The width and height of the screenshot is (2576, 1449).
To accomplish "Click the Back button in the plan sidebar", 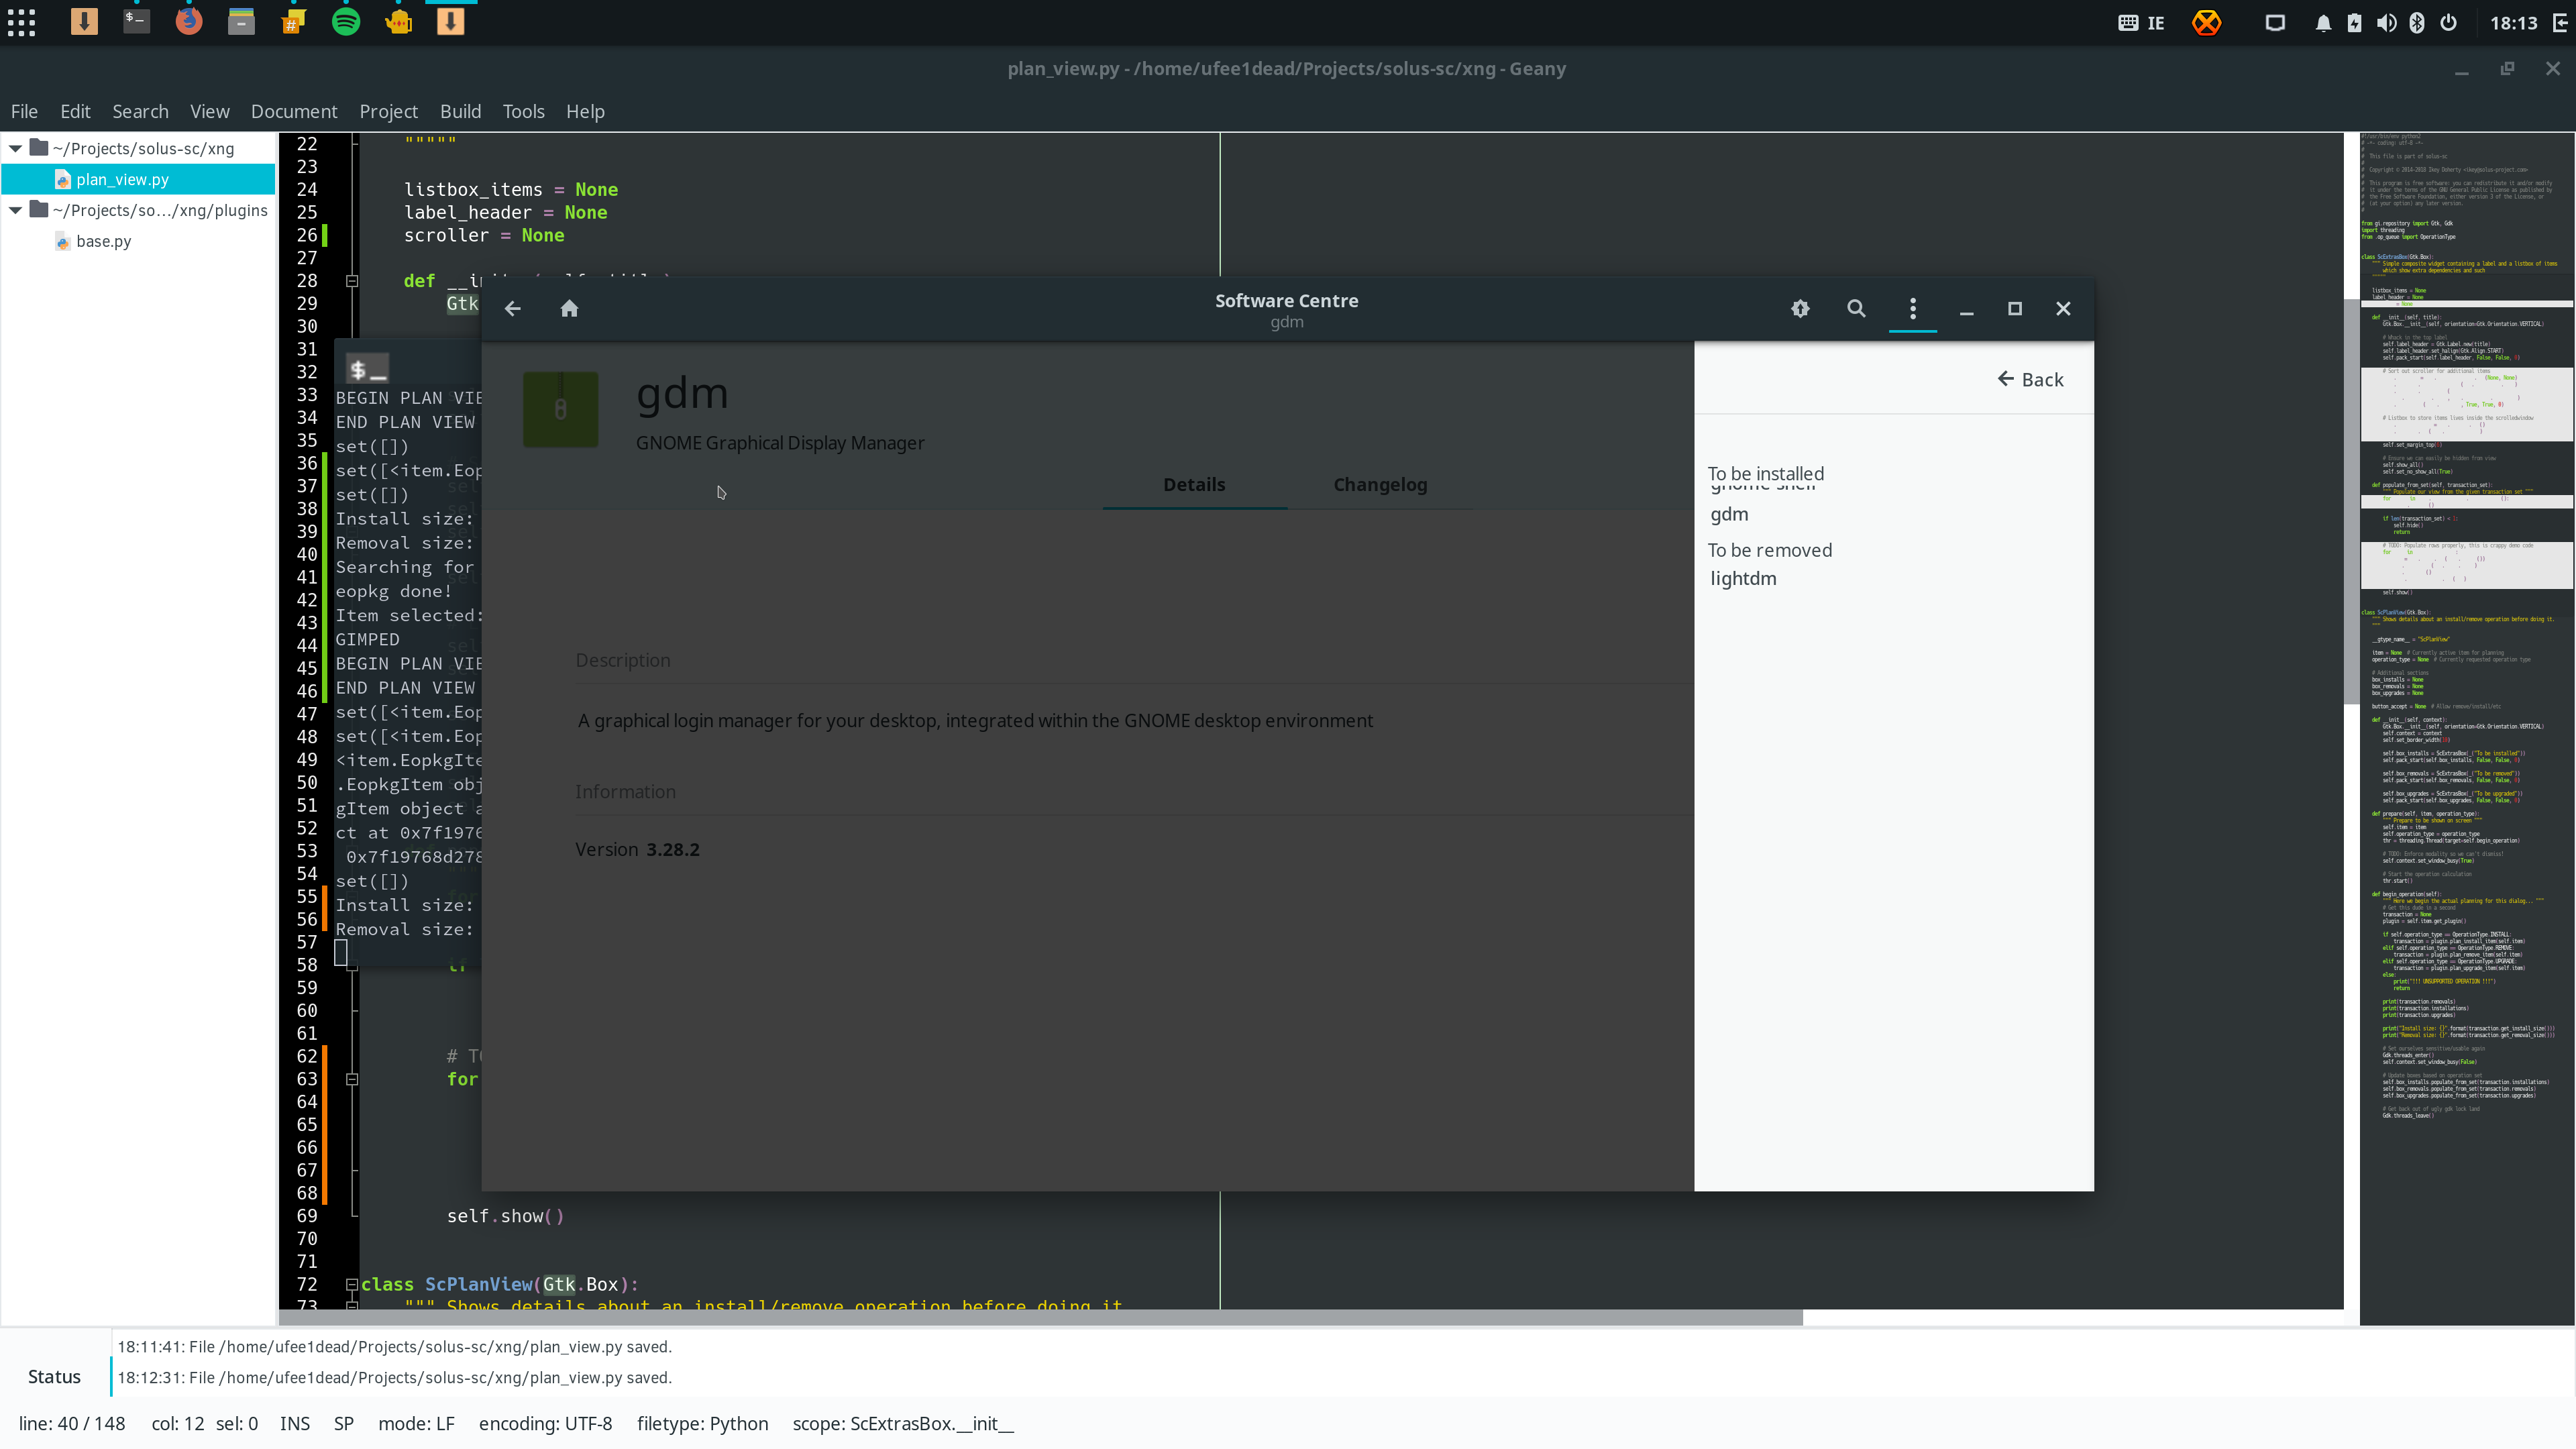I will pos(2031,379).
